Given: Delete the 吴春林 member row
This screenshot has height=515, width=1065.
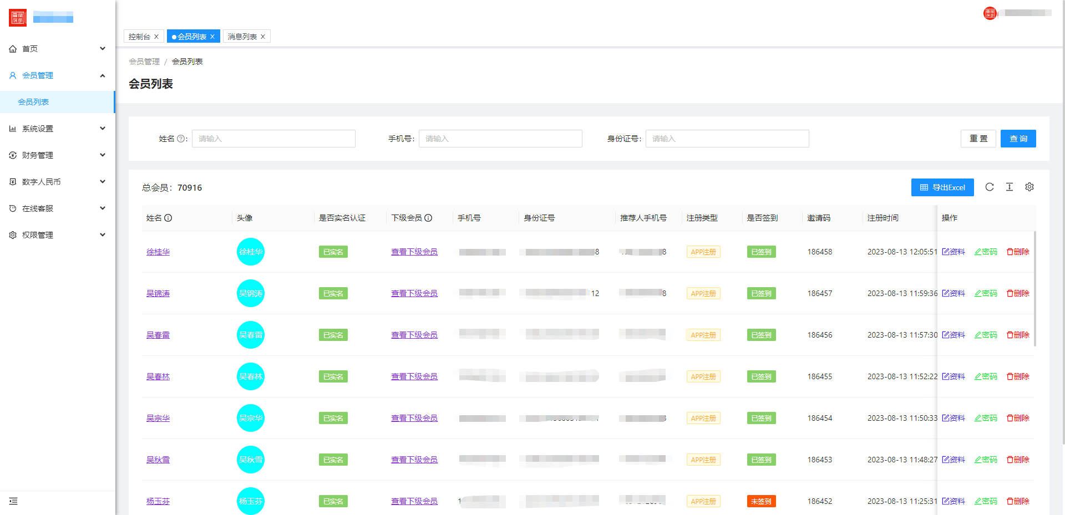Looking at the screenshot, I should pos(1018,376).
